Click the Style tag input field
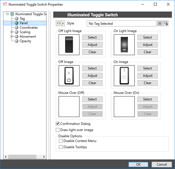The image size is (175, 169). click(121, 24)
